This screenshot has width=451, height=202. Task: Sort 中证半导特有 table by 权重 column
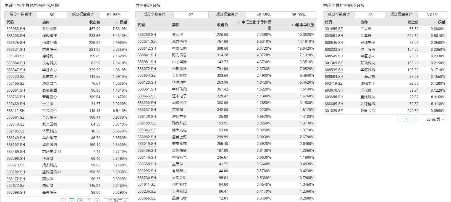[439, 22]
